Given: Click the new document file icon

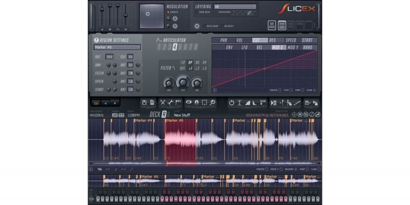Looking at the screenshot, I should pyautogui.click(x=152, y=102).
